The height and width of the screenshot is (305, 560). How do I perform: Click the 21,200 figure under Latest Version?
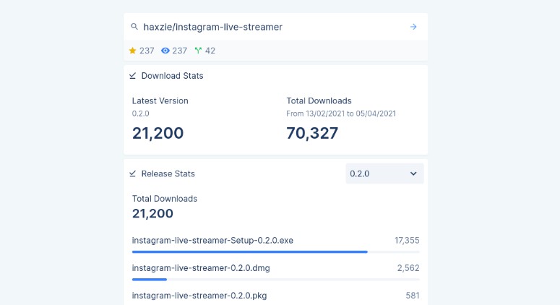tap(158, 133)
